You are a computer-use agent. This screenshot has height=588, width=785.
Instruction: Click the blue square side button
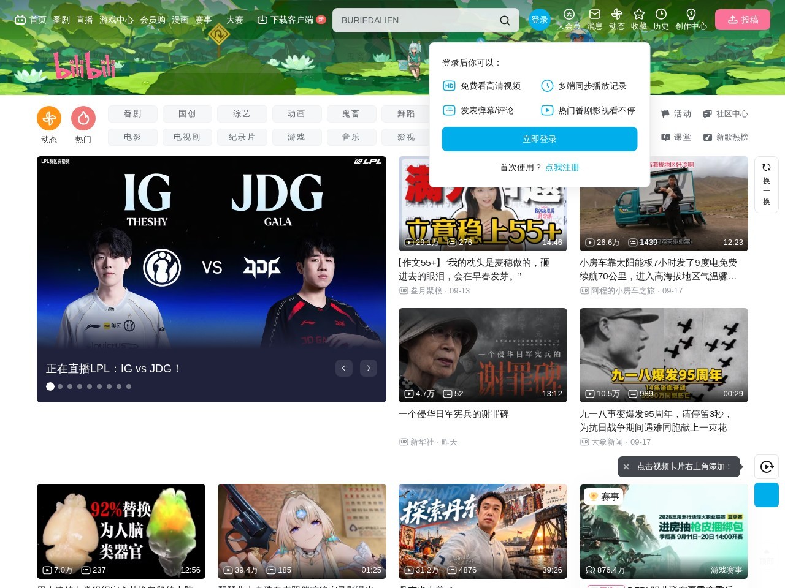click(767, 495)
